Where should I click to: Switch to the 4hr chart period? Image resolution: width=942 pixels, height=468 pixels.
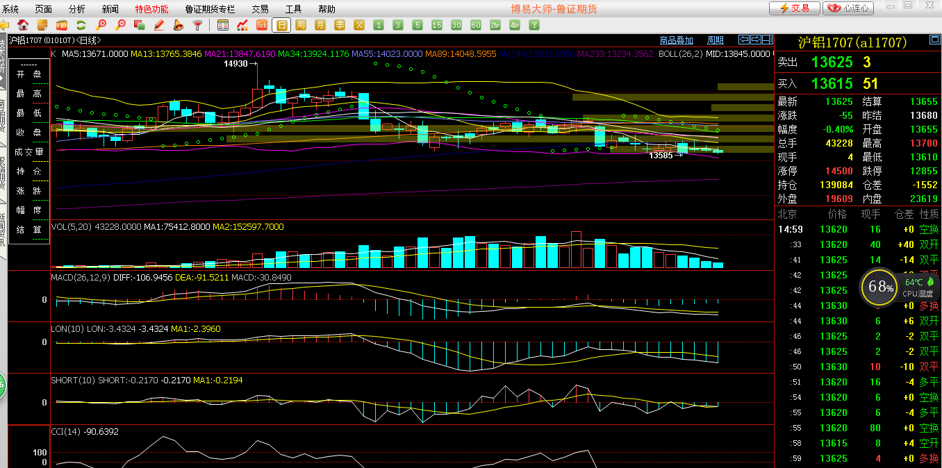pos(515,25)
